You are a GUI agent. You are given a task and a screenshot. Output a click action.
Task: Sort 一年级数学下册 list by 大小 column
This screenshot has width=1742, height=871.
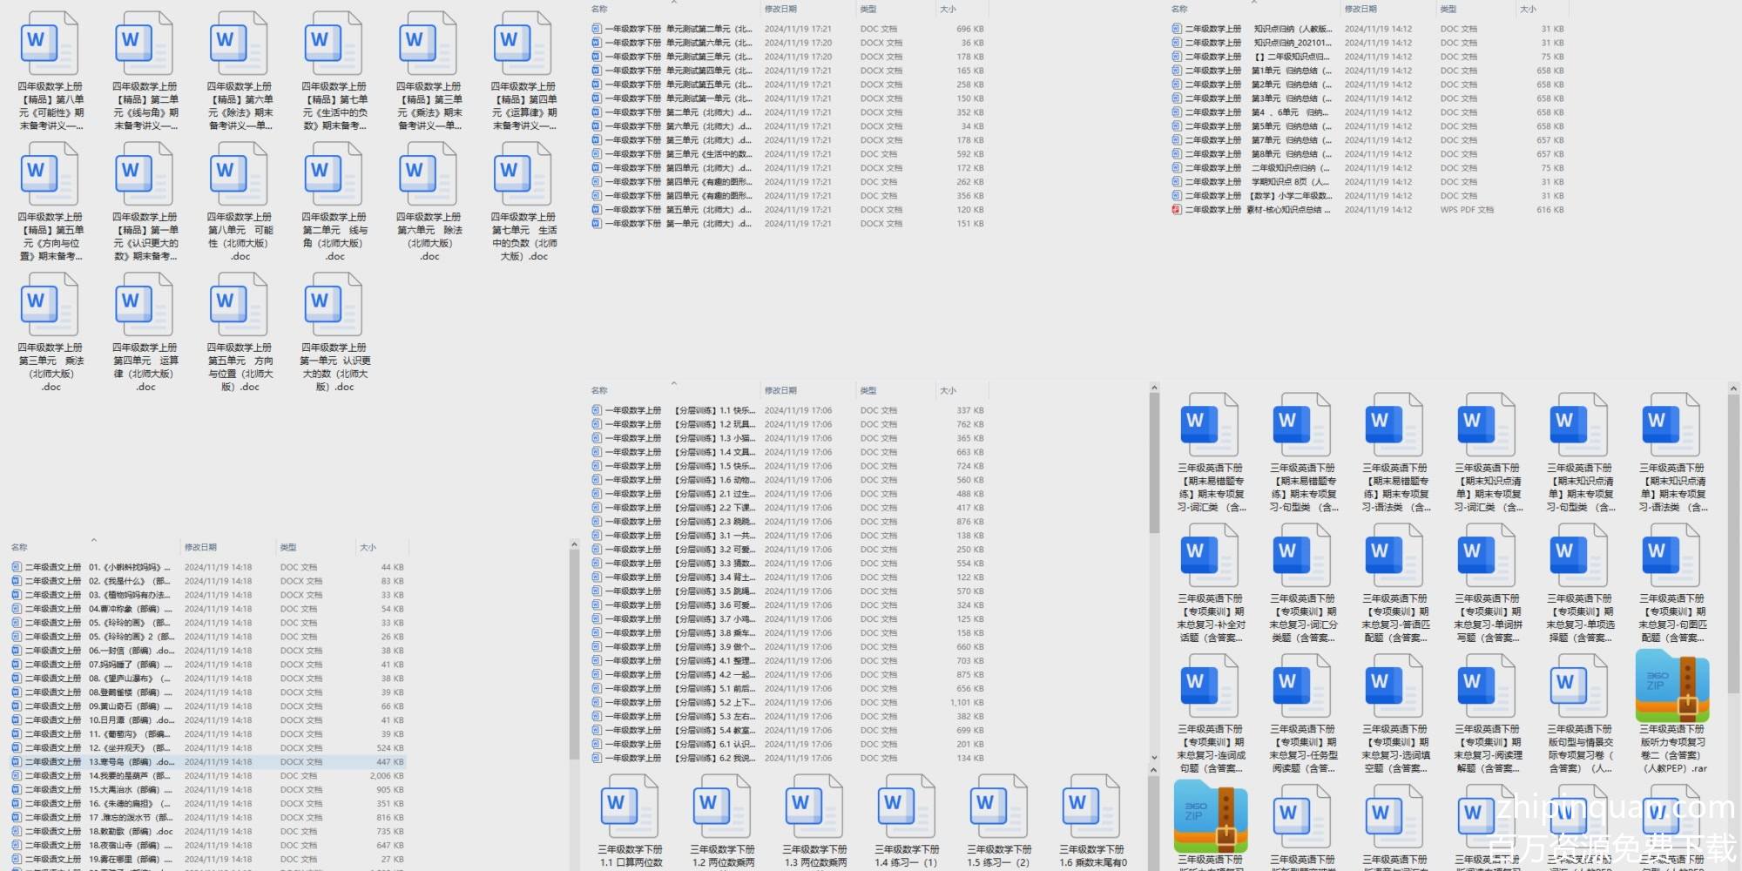pyautogui.click(x=948, y=10)
